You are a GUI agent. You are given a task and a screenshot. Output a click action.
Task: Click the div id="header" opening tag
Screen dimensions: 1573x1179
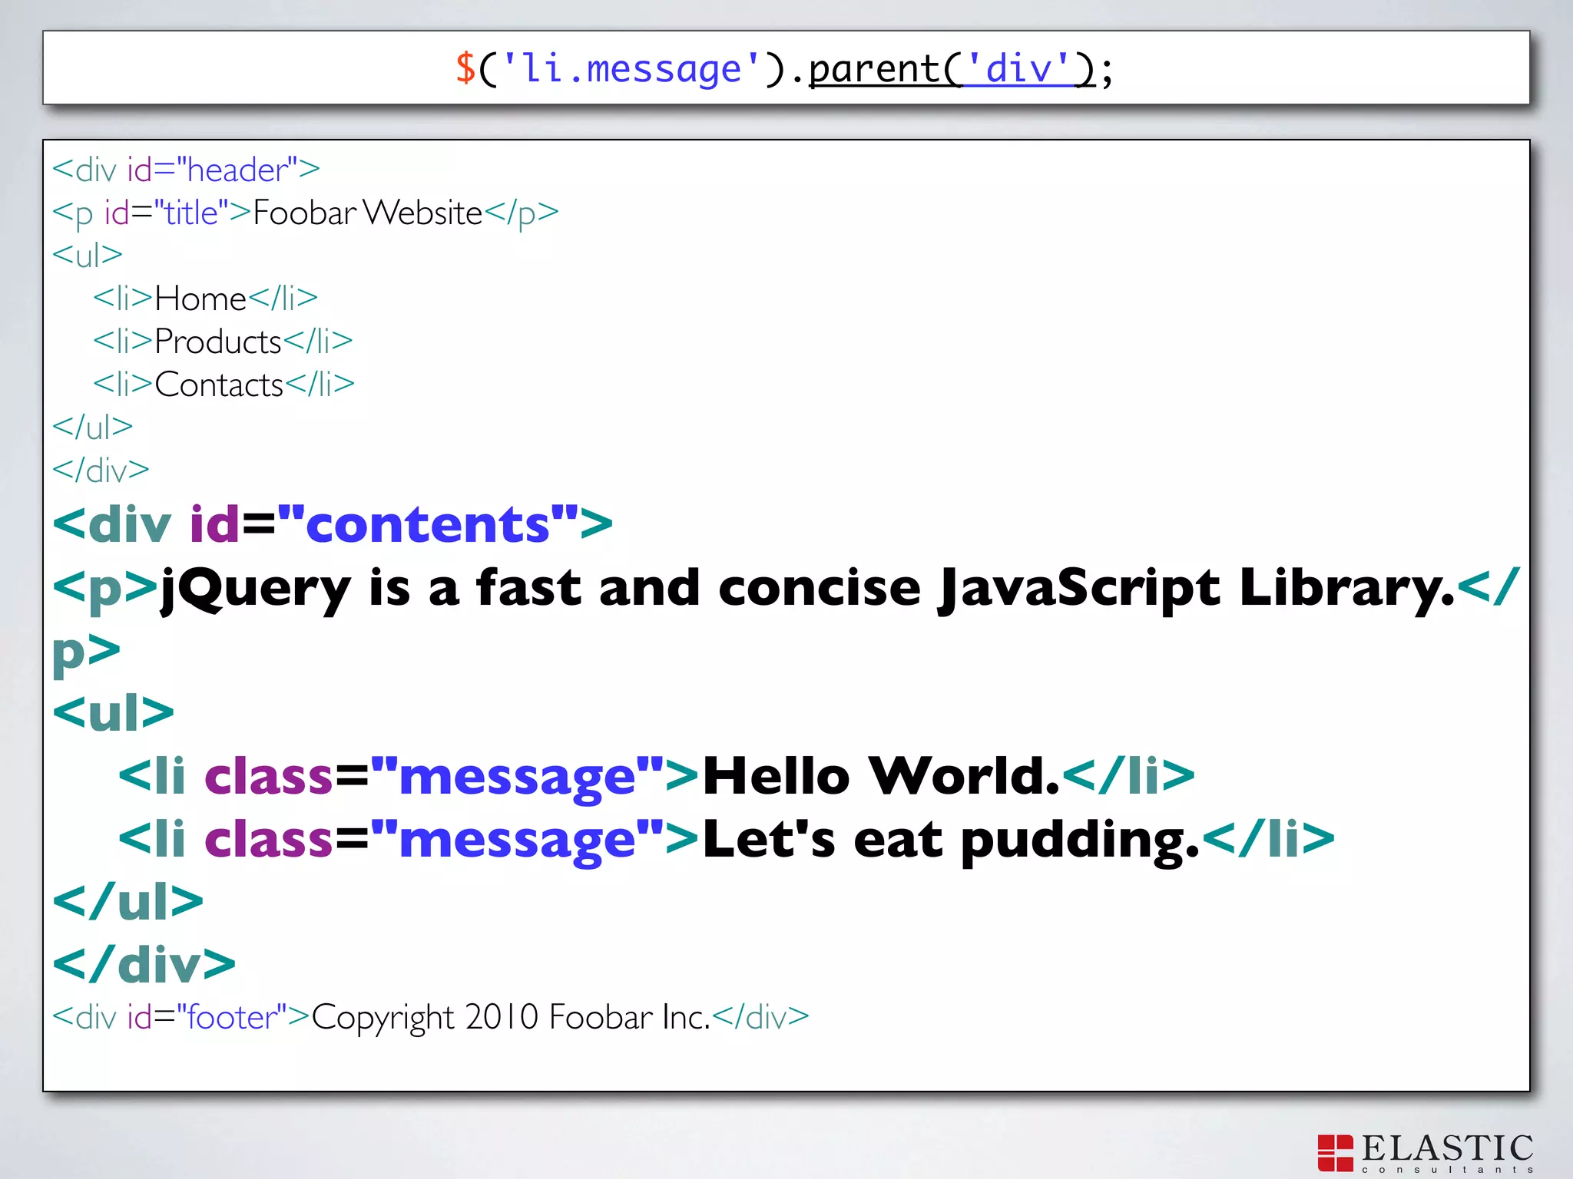pos(186,170)
